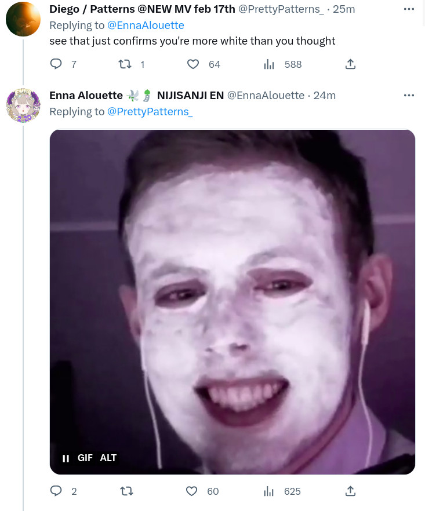Open Diego / Patterns display name profile

142,9
